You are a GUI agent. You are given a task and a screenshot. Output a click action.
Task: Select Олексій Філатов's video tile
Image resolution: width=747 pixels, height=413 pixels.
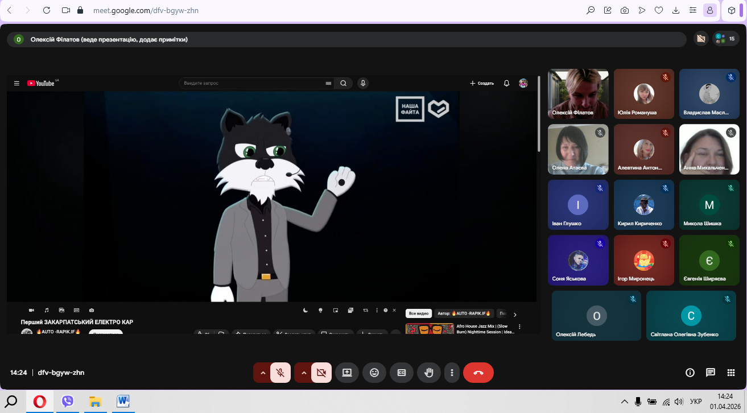tap(578, 93)
